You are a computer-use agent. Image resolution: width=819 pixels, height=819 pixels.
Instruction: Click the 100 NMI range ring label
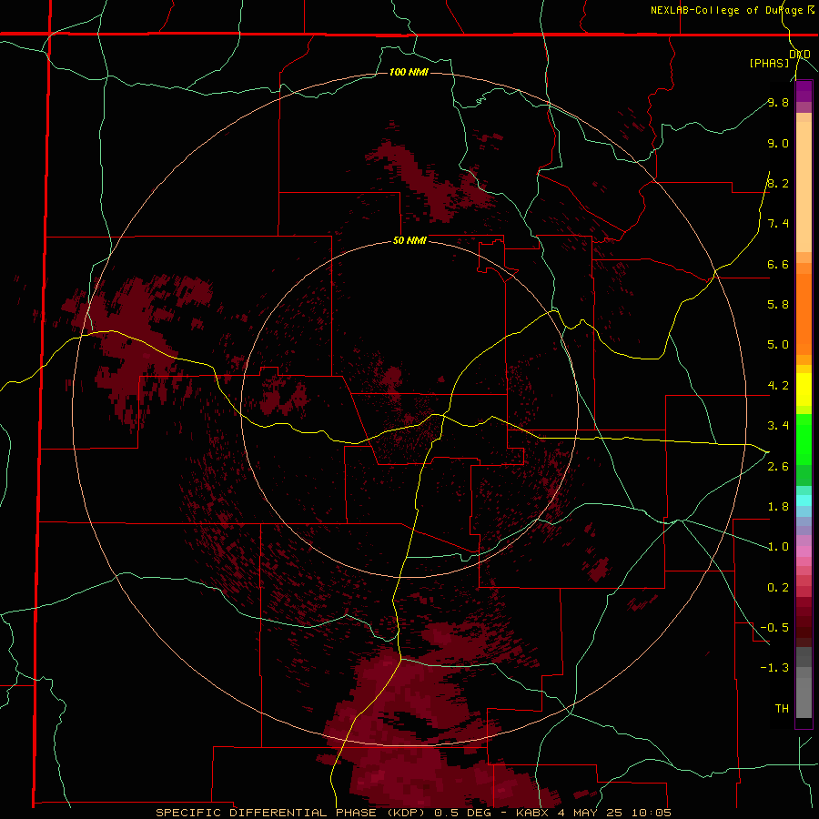point(409,72)
